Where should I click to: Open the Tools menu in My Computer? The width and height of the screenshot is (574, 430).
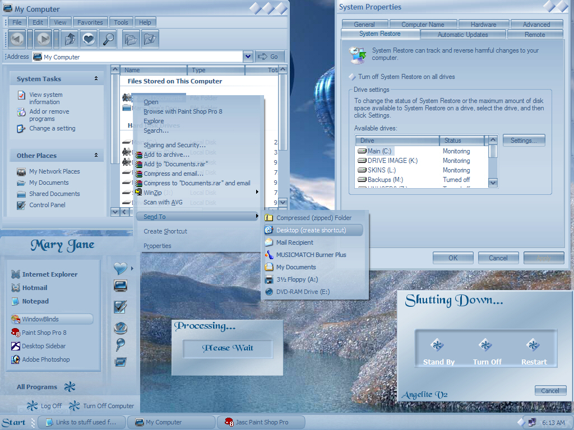point(121,22)
